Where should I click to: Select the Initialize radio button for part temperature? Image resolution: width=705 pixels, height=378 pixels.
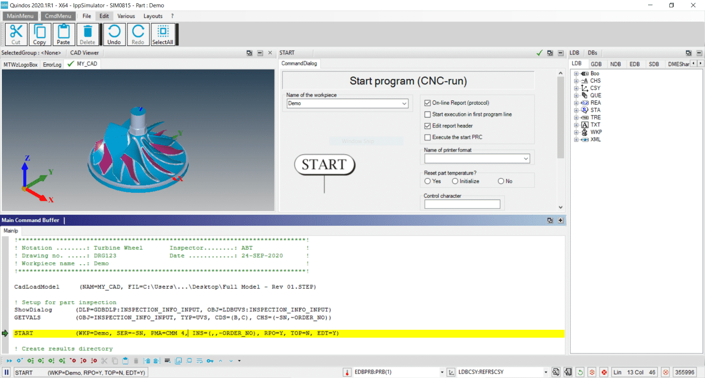[x=455, y=181]
